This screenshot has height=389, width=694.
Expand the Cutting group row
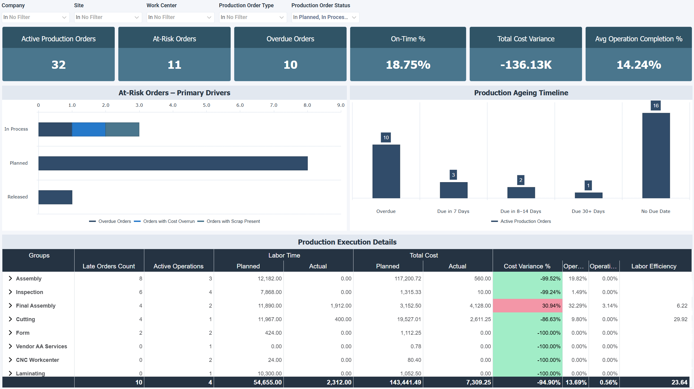10,319
